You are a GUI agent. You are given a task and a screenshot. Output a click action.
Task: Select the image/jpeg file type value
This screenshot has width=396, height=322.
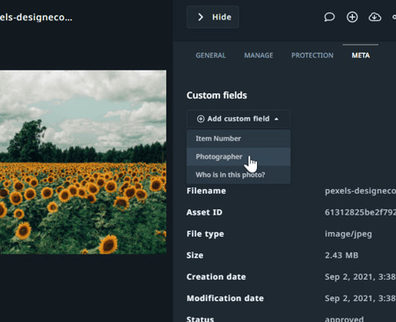click(x=348, y=234)
